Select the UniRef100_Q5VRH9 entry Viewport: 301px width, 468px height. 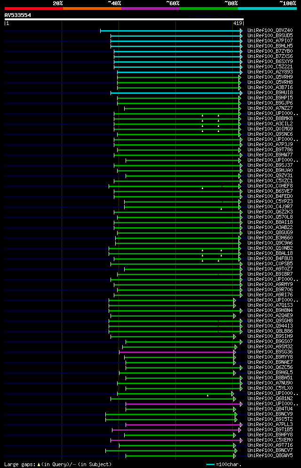coord(270,77)
